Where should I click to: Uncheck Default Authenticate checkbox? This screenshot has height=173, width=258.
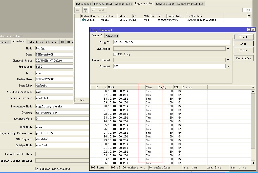(37, 169)
